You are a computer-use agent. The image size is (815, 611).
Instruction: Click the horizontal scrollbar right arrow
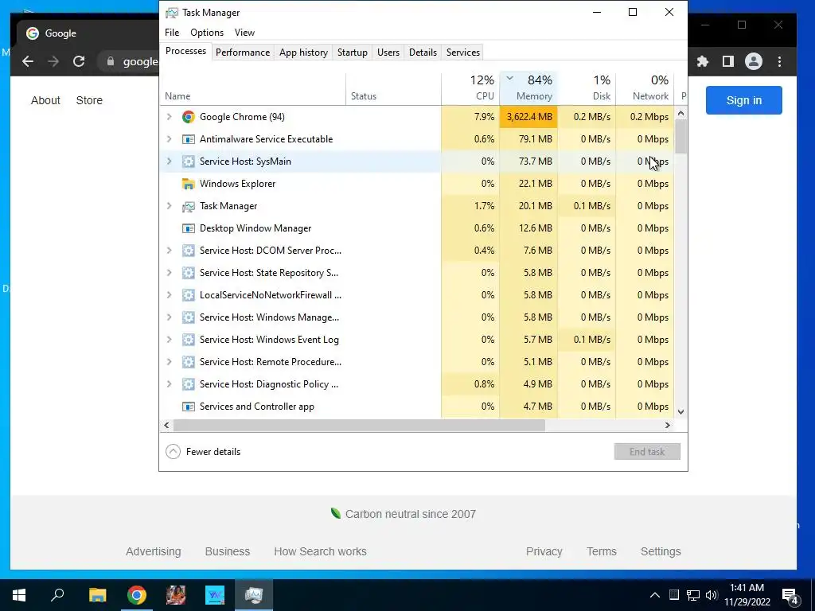(668, 425)
